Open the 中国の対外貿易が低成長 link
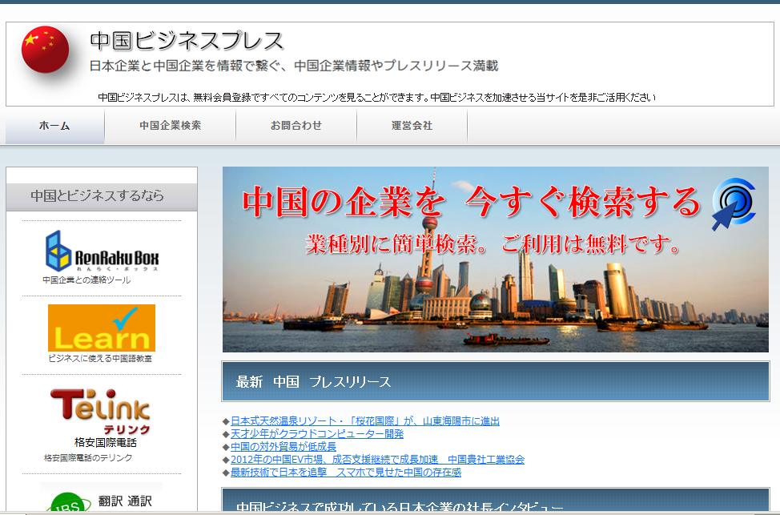Image resolution: width=780 pixels, height=515 pixels. pos(283,447)
